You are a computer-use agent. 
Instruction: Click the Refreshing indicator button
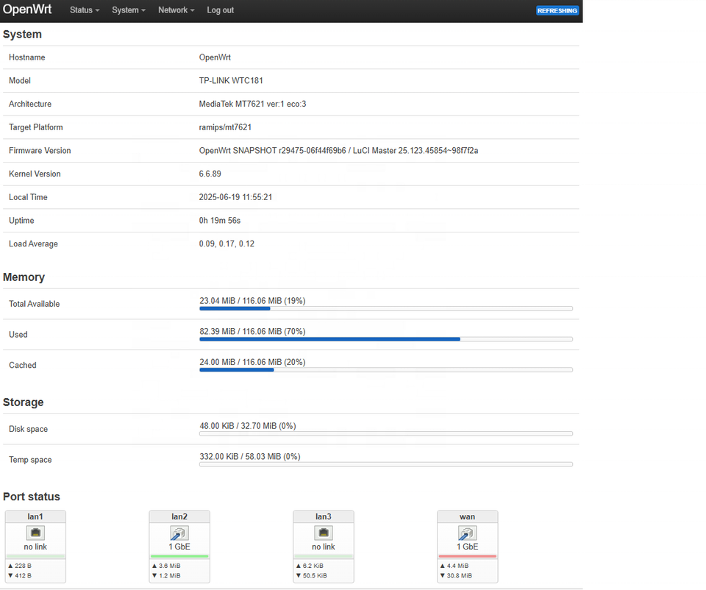[557, 11]
